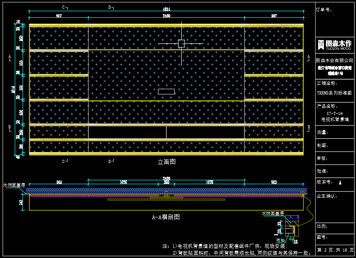Select the TREND系列标准图 project name text

(335, 93)
